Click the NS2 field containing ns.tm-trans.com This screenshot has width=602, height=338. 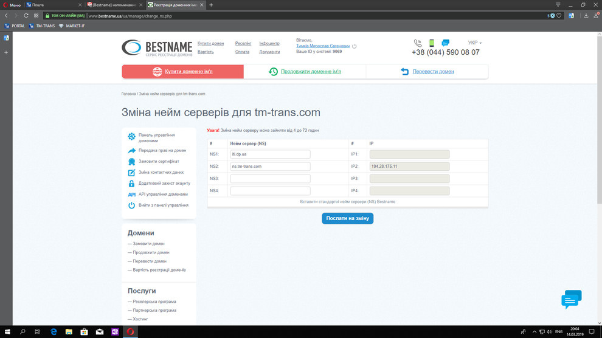click(x=270, y=167)
